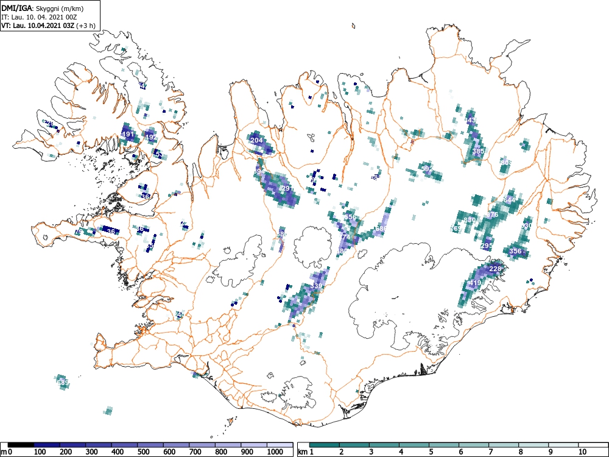The image size is (609, 457).
Task: Click the '830' visibility value on the map
Action: 470,220
